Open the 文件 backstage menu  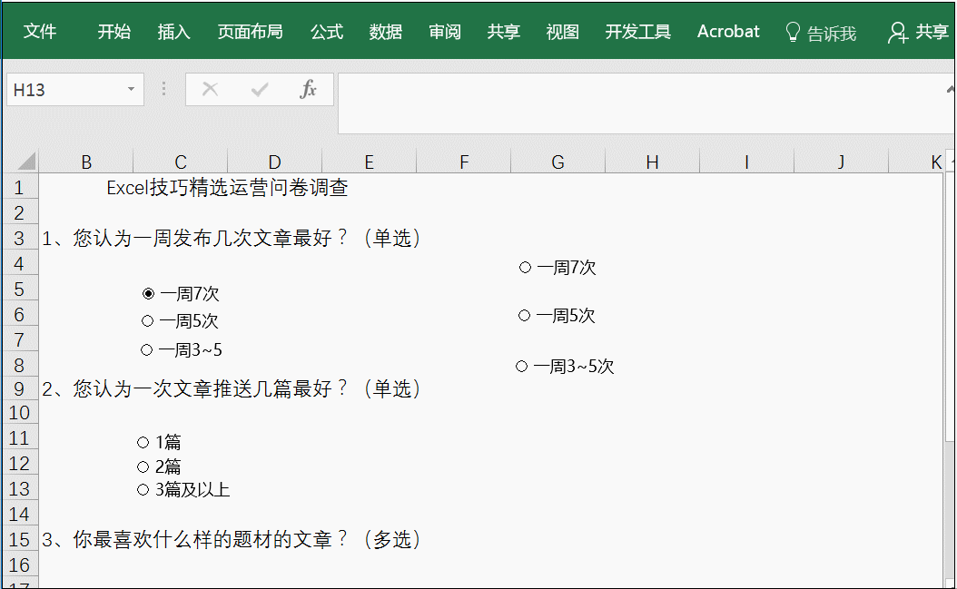click(41, 32)
